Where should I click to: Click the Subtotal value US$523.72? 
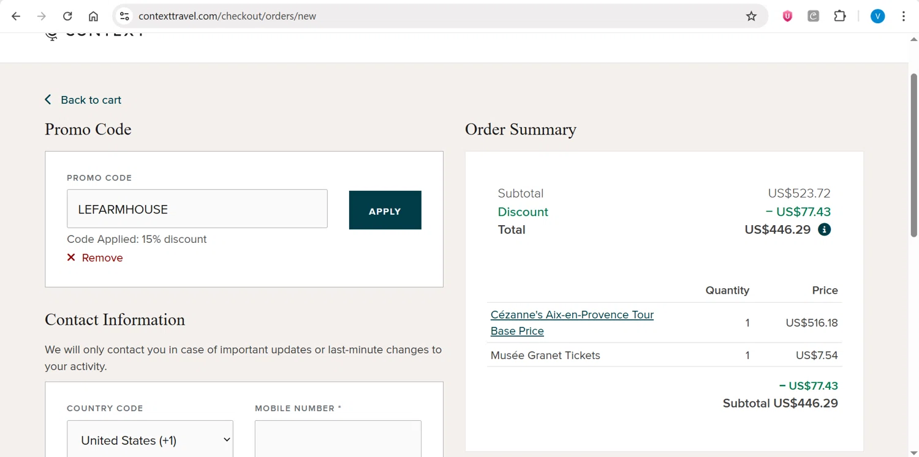(x=799, y=193)
